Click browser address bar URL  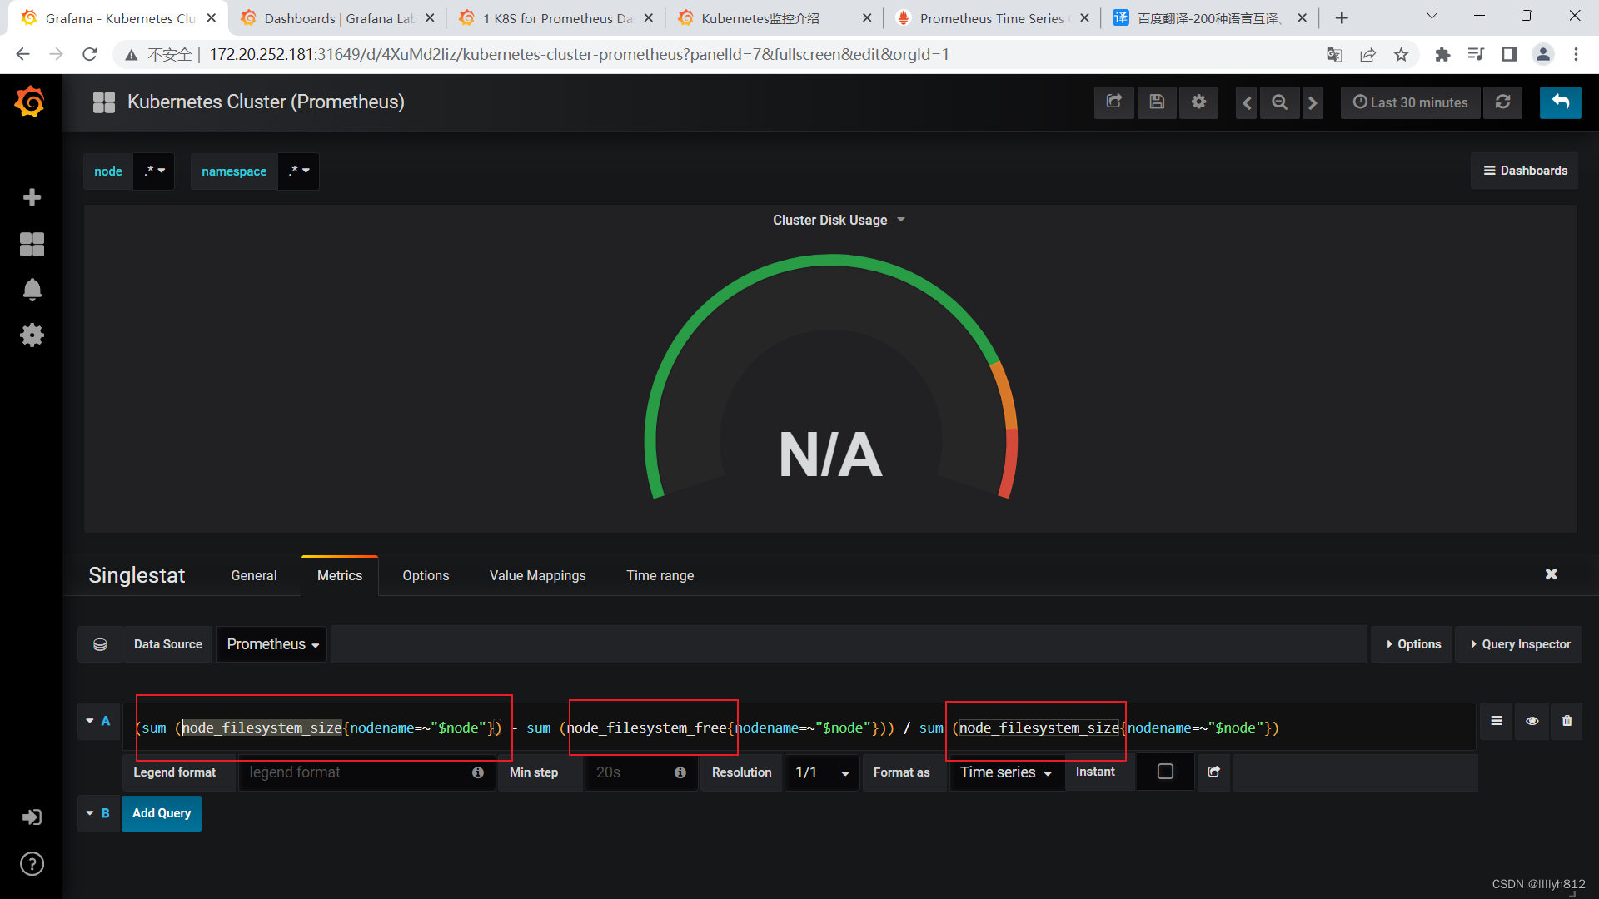(x=579, y=54)
